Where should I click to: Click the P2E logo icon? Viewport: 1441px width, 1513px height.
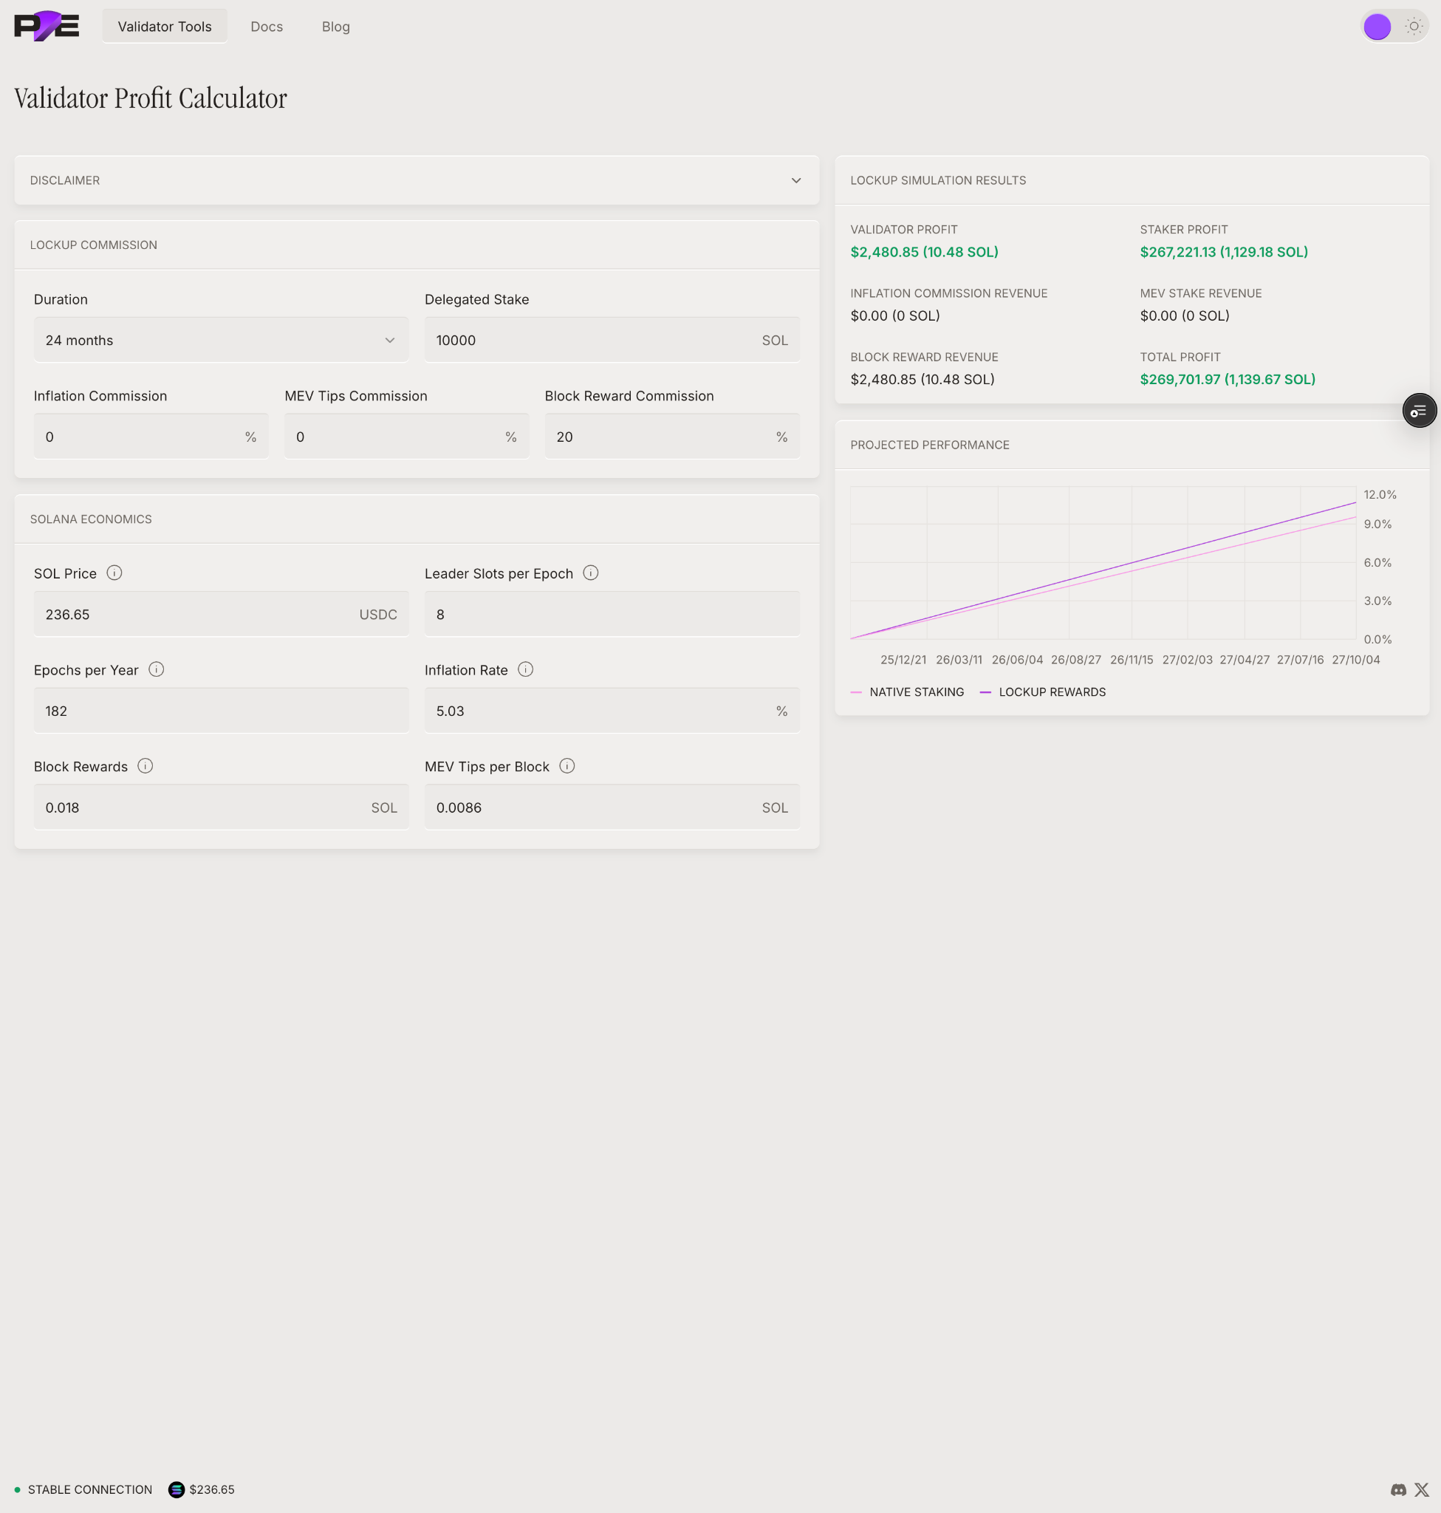46,26
